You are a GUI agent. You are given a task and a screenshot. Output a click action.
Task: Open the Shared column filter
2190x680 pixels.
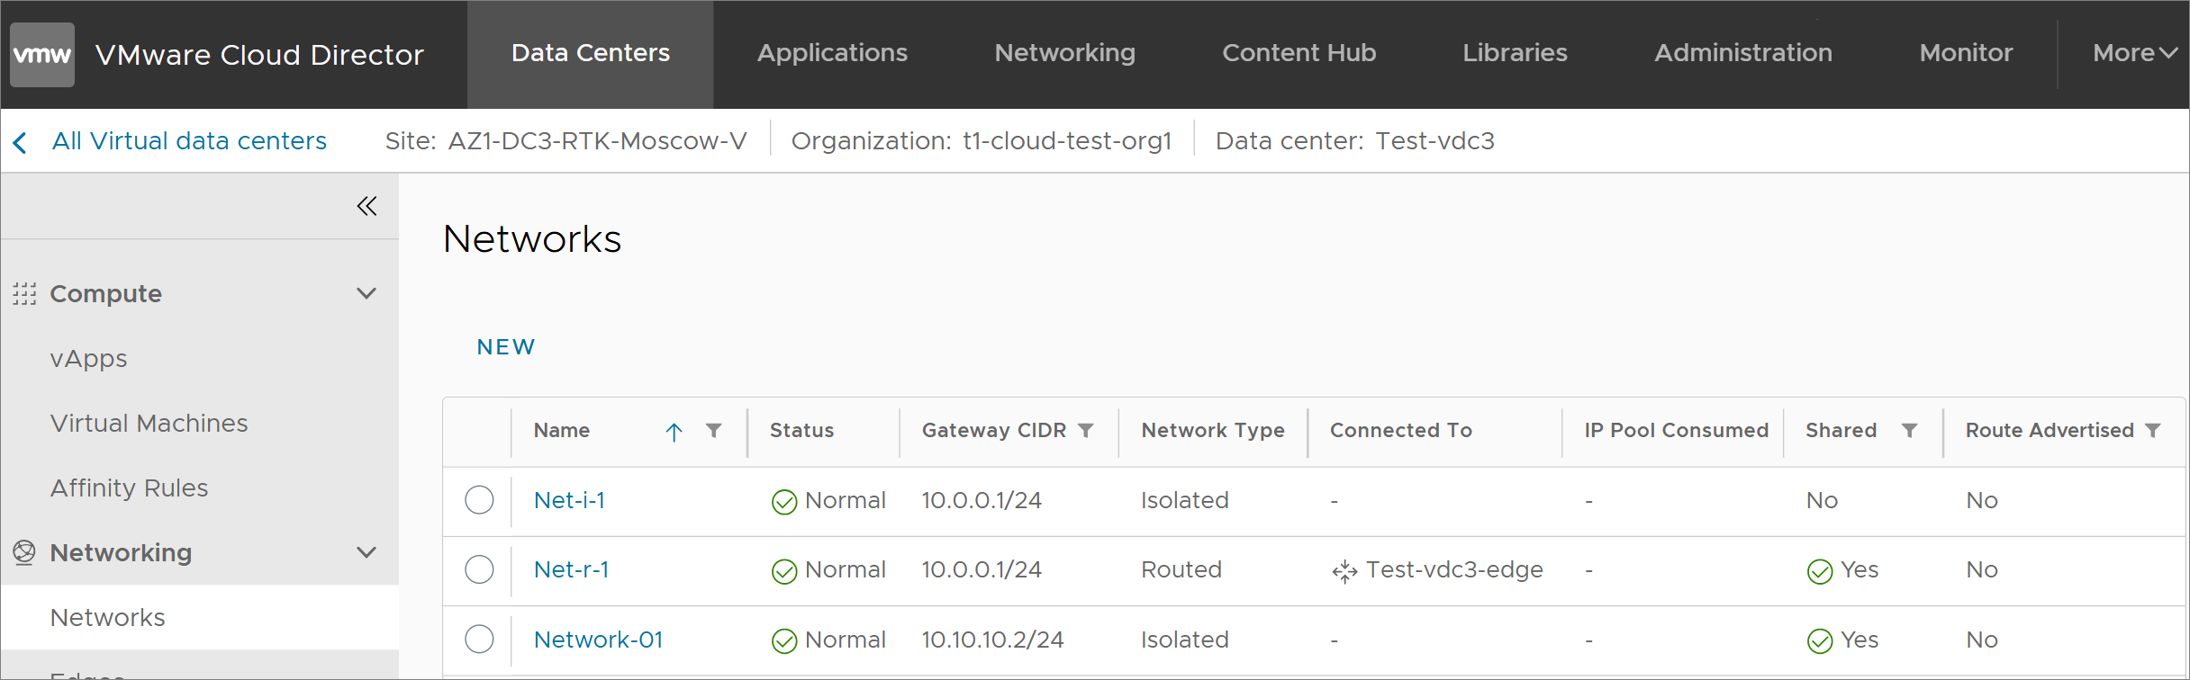pos(1909,431)
